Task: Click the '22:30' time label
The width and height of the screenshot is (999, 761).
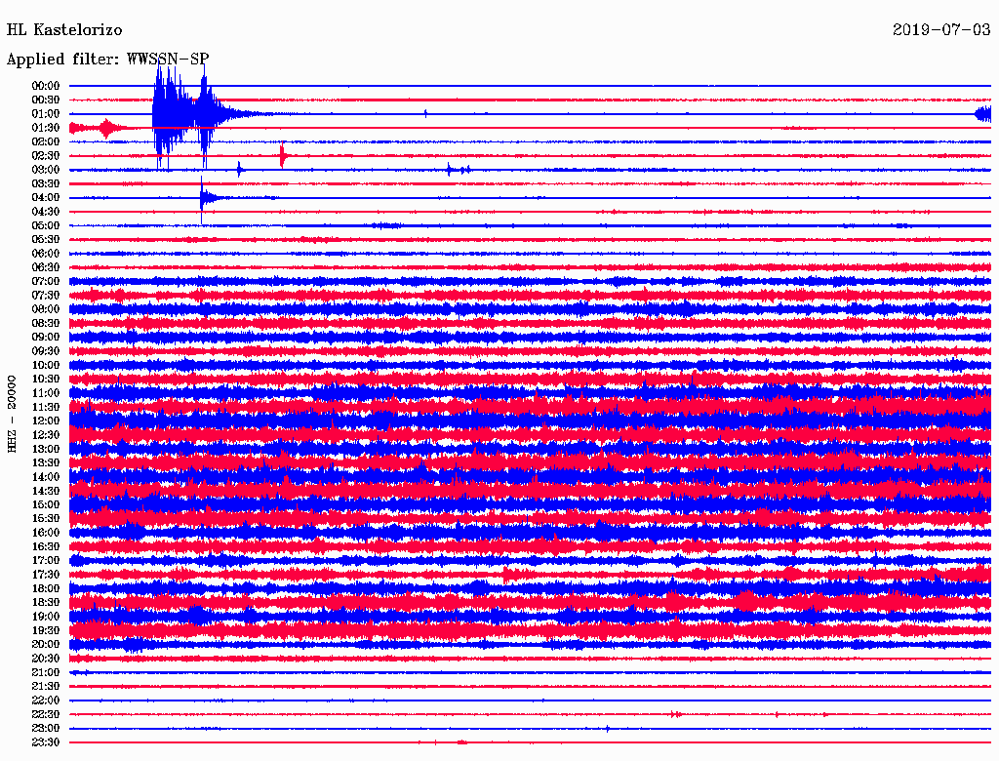Action: (46, 714)
